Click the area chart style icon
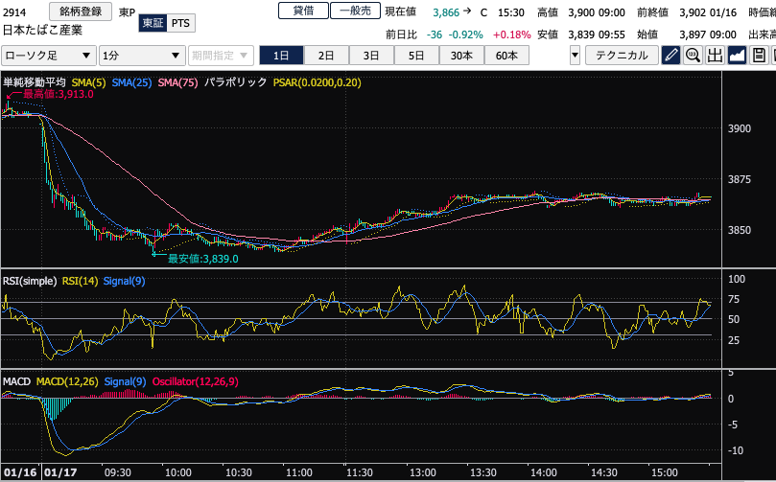 (x=737, y=55)
